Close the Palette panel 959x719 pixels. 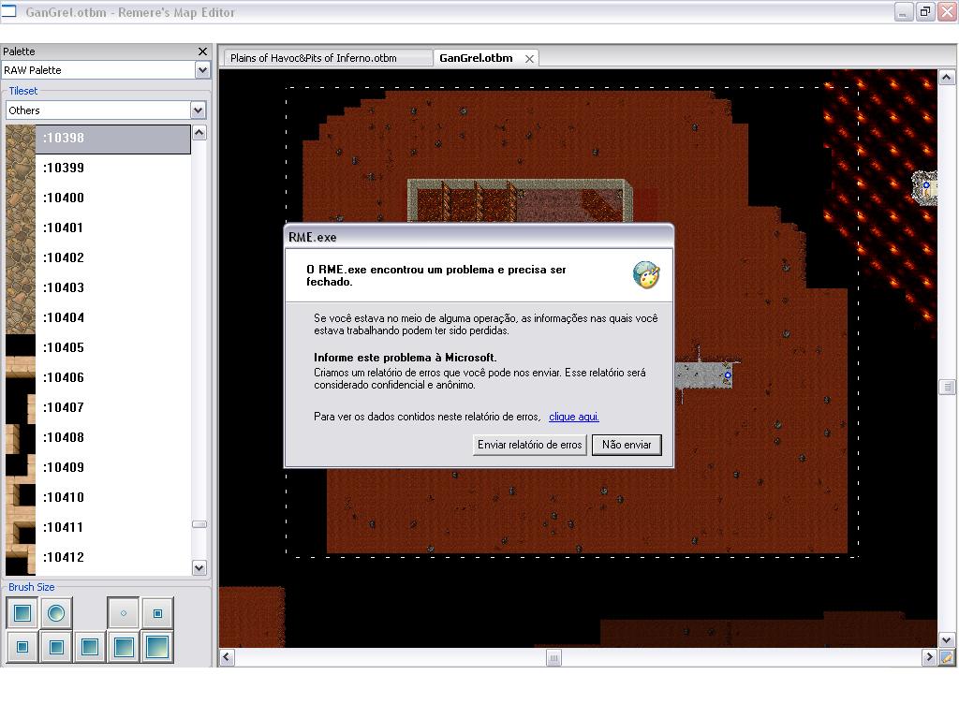[x=202, y=51]
